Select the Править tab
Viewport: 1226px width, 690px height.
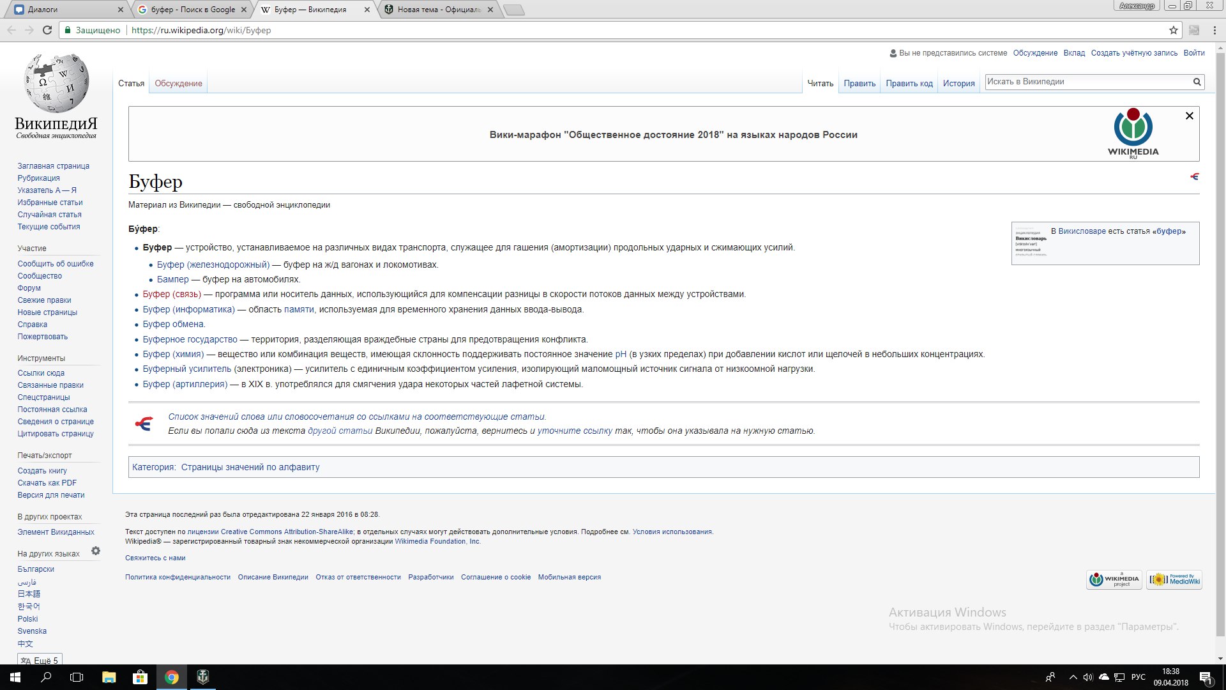coord(859,84)
